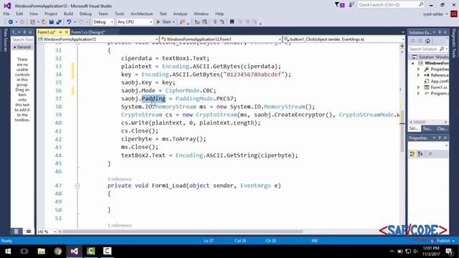This screenshot has width=459, height=258.
Task: Click the notifications filter flag icon
Action: coord(339,5)
